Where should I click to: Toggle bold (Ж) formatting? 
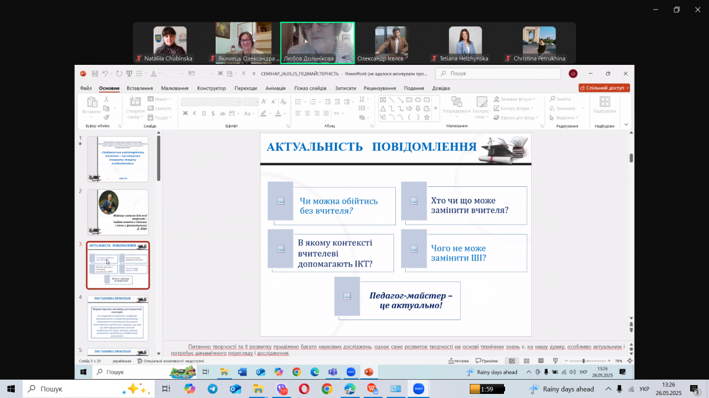(x=185, y=113)
